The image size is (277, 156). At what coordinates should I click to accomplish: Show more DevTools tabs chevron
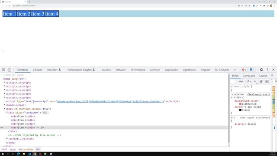235,70
